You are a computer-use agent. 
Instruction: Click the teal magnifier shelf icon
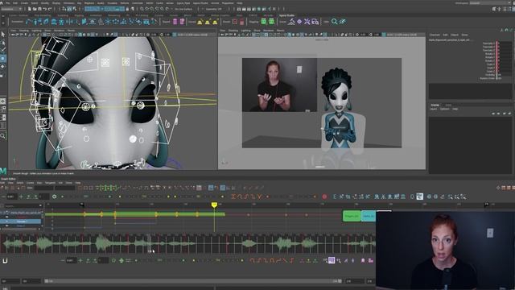tap(335, 22)
